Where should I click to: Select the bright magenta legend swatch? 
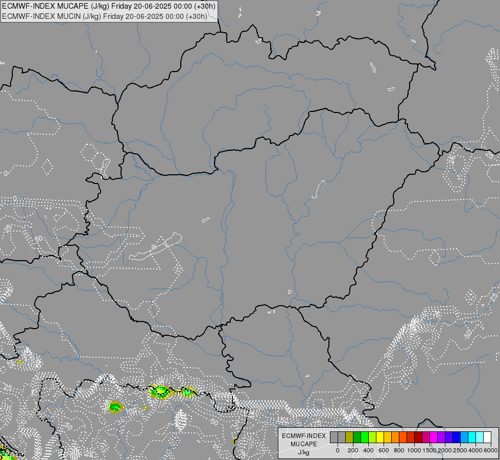pos(434,437)
